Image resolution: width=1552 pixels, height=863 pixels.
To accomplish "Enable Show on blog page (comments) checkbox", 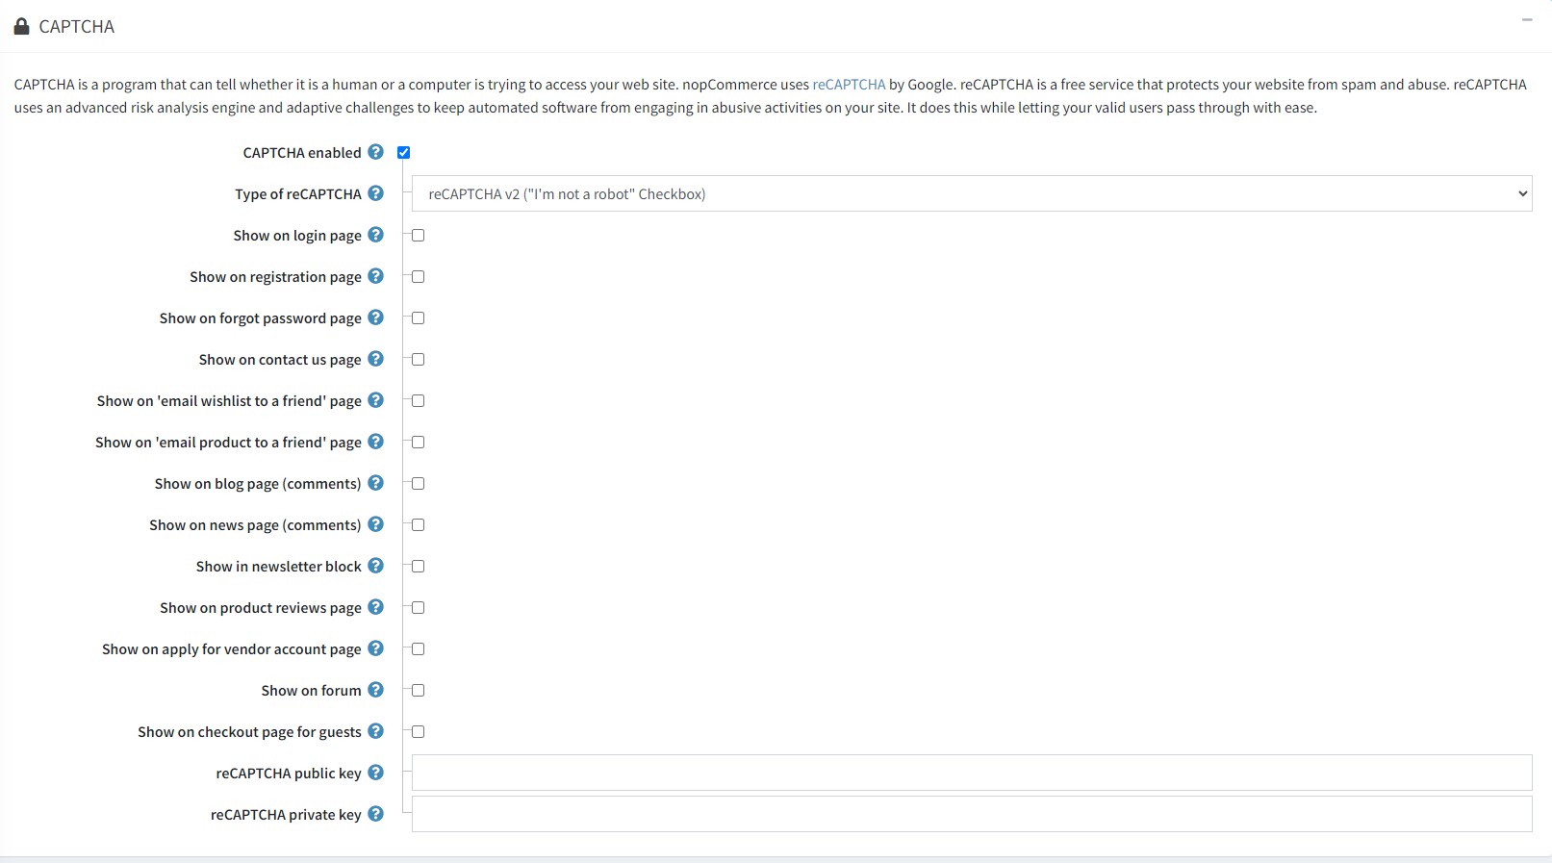I will coord(419,484).
